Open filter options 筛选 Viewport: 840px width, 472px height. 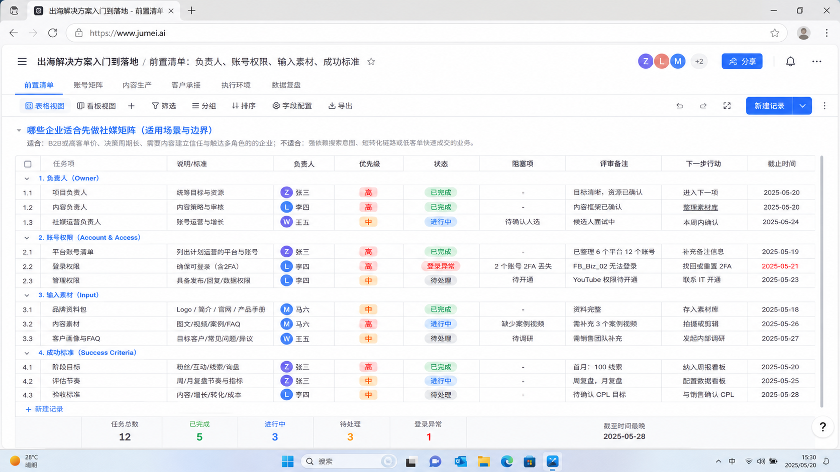point(164,106)
